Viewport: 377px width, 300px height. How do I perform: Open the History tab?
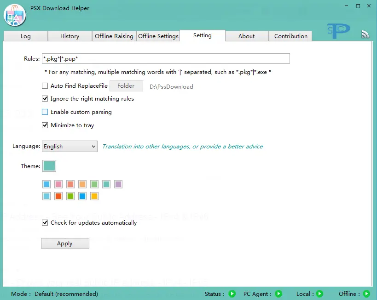coord(70,36)
